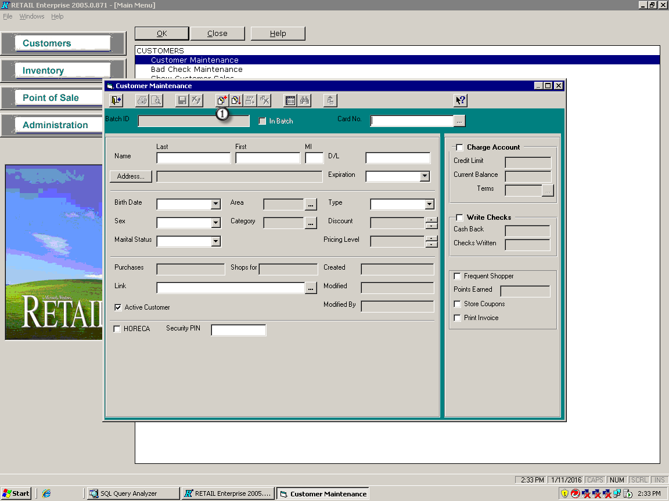669x501 pixels.
Task: Click the cyan network computers tray icon
Action: coord(617,493)
